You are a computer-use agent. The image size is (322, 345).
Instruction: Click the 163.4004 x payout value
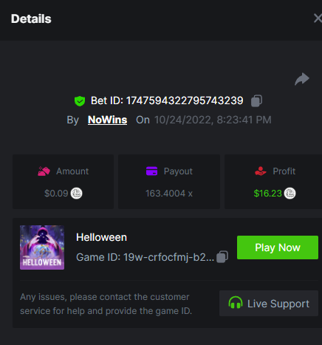[169, 194]
